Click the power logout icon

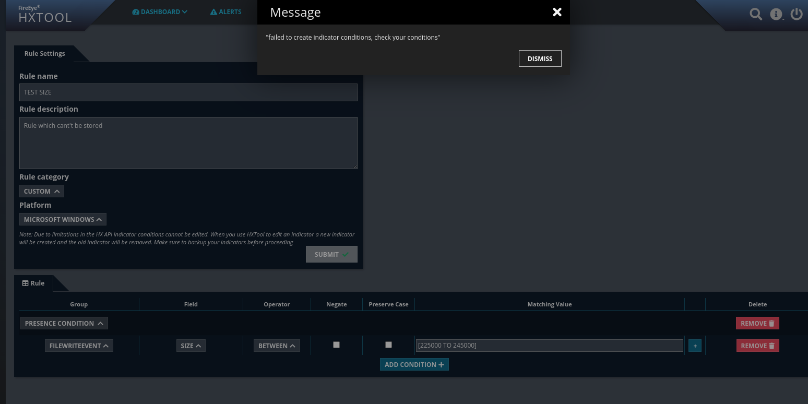pos(797,14)
